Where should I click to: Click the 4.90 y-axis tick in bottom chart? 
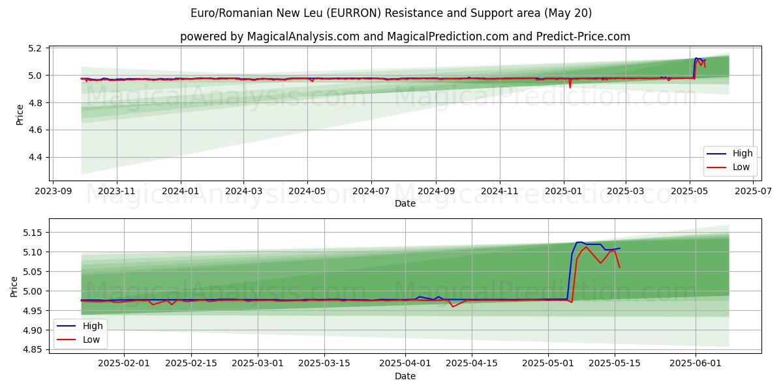[x=33, y=330]
